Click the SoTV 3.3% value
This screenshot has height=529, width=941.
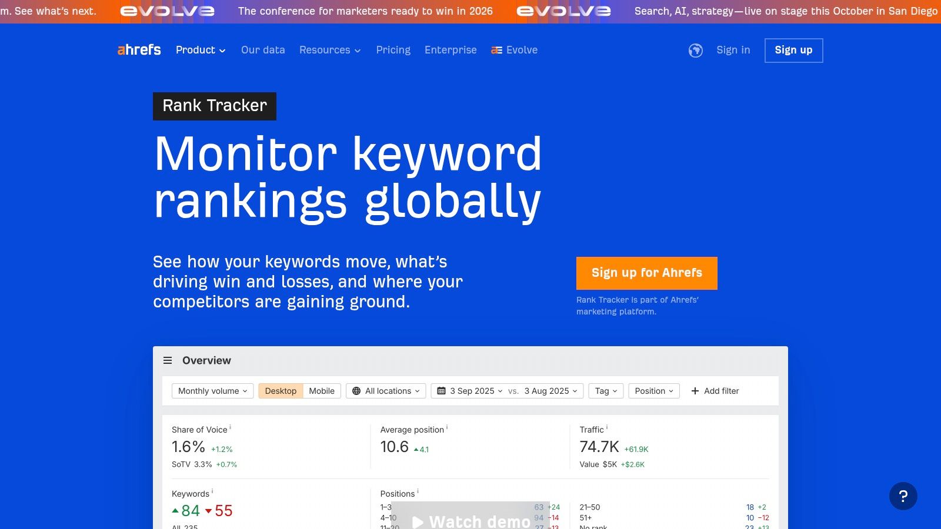coord(192,464)
